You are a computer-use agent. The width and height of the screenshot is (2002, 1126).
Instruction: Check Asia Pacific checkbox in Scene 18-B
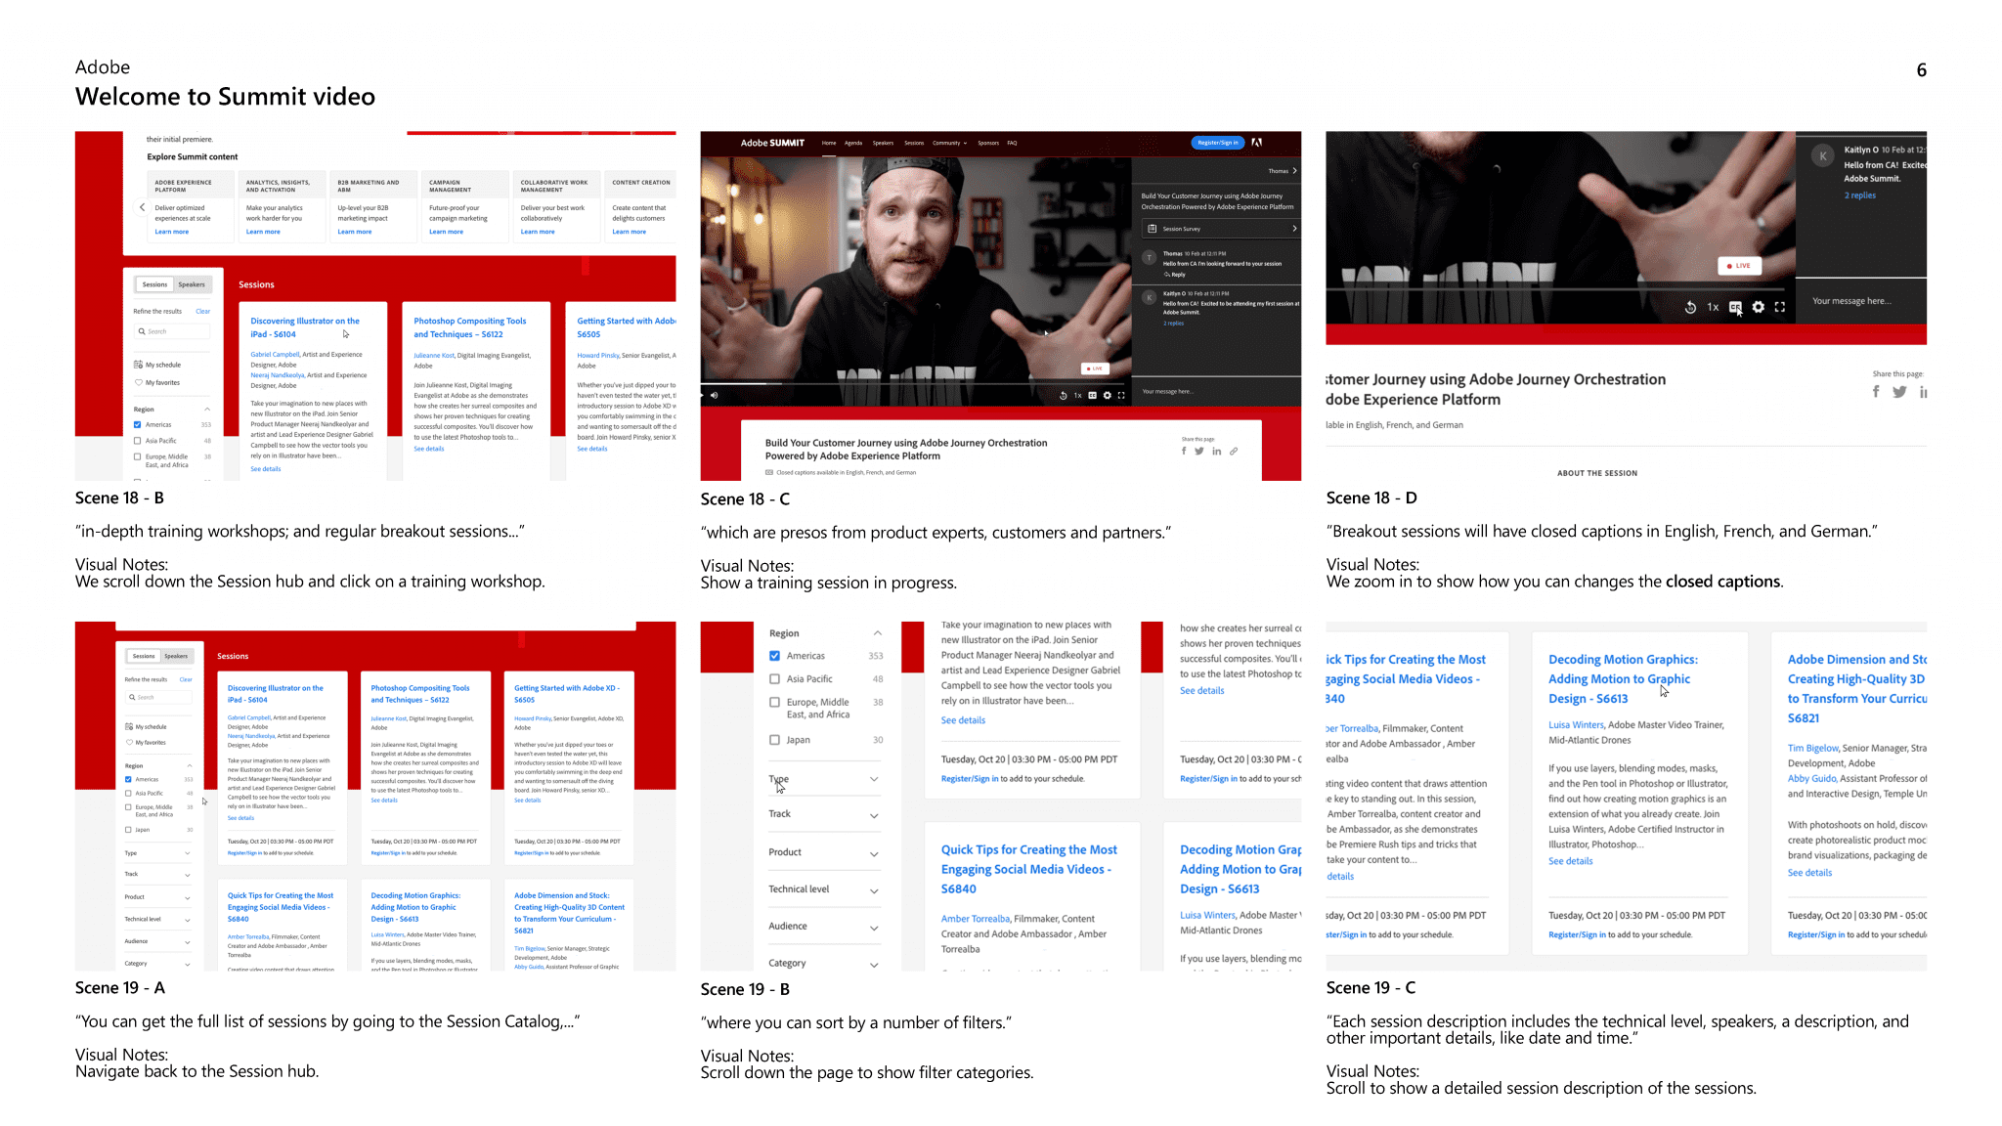[x=138, y=441]
